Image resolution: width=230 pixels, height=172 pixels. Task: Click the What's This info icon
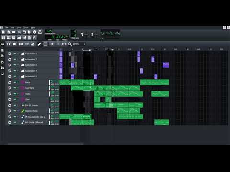click(x=34, y=32)
